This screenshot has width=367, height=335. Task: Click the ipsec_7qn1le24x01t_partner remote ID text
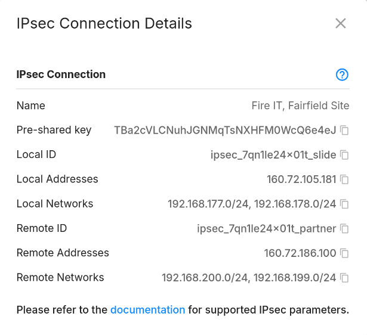click(x=267, y=229)
